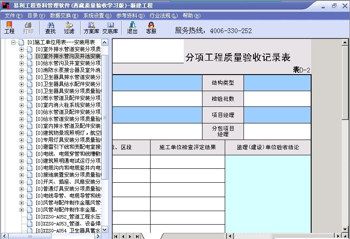Expand the 建筑物景观照明灯 tree node
This screenshot has height=239, width=350.
22,133
